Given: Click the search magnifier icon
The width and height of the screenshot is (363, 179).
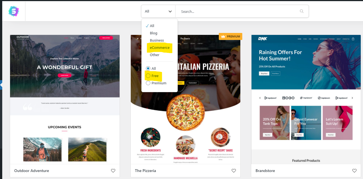Looking at the screenshot, I should [x=302, y=11].
